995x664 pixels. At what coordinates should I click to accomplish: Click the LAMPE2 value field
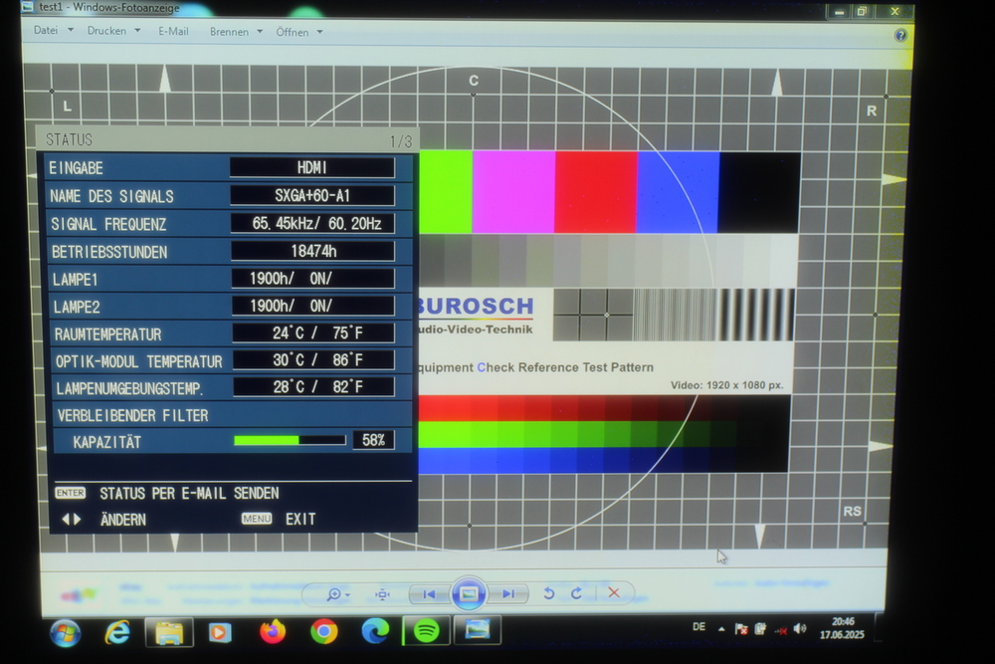click(x=312, y=306)
